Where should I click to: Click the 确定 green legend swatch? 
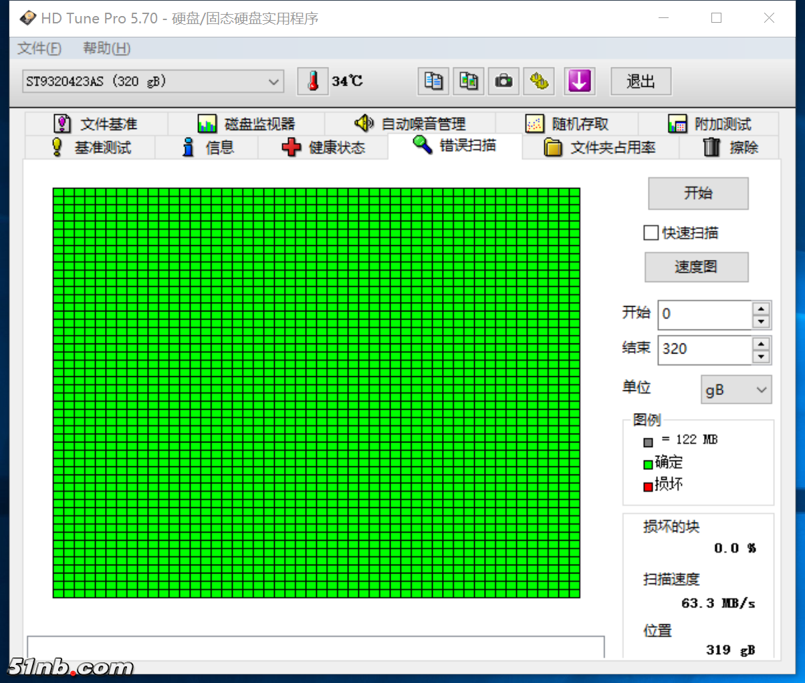648,463
